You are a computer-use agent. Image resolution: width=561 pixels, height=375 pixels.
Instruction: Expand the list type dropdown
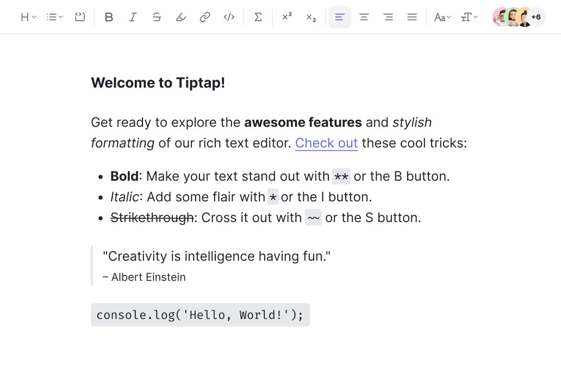[x=55, y=17]
